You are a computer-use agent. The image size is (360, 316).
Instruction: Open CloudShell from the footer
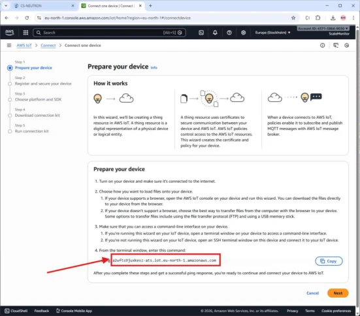(x=16, y=311)
